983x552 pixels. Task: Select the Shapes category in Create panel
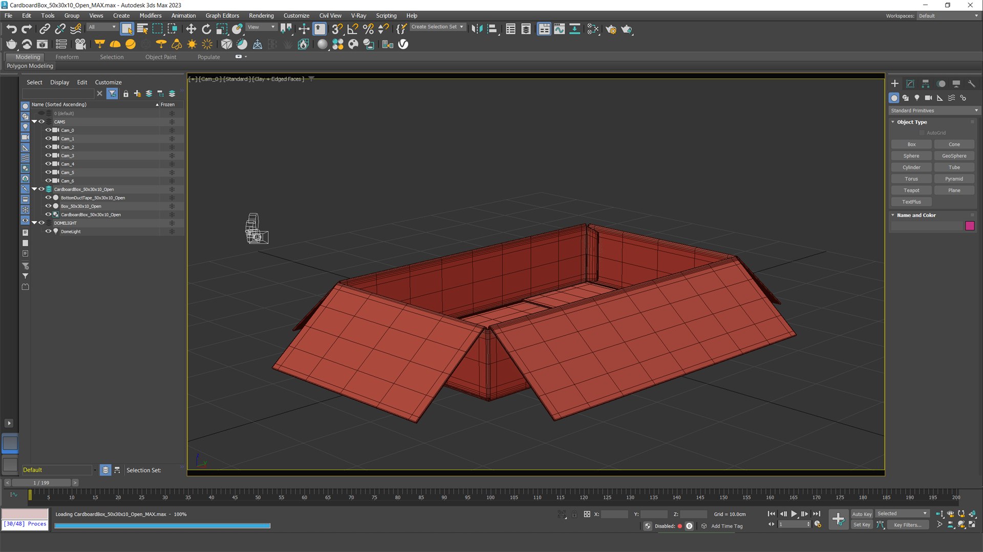click(x=906, y=98)
